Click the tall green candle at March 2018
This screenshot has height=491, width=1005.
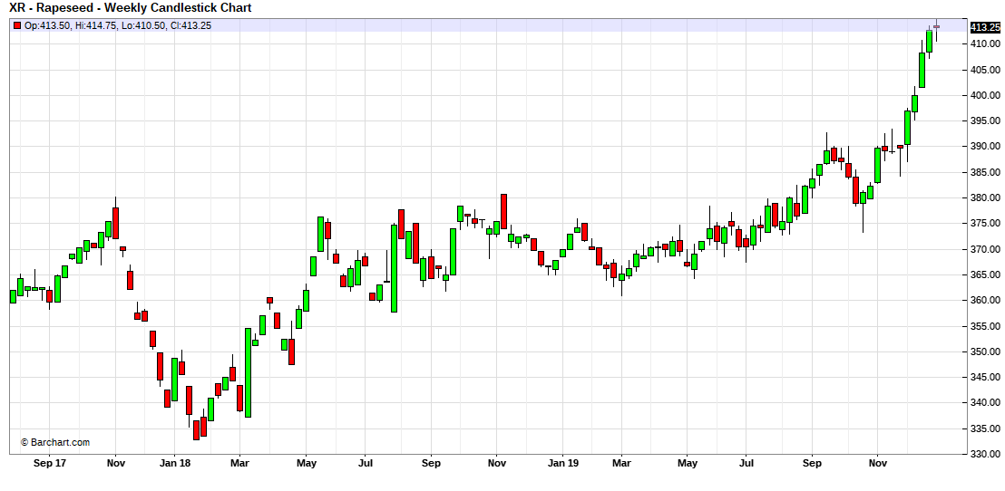point(248,372)
